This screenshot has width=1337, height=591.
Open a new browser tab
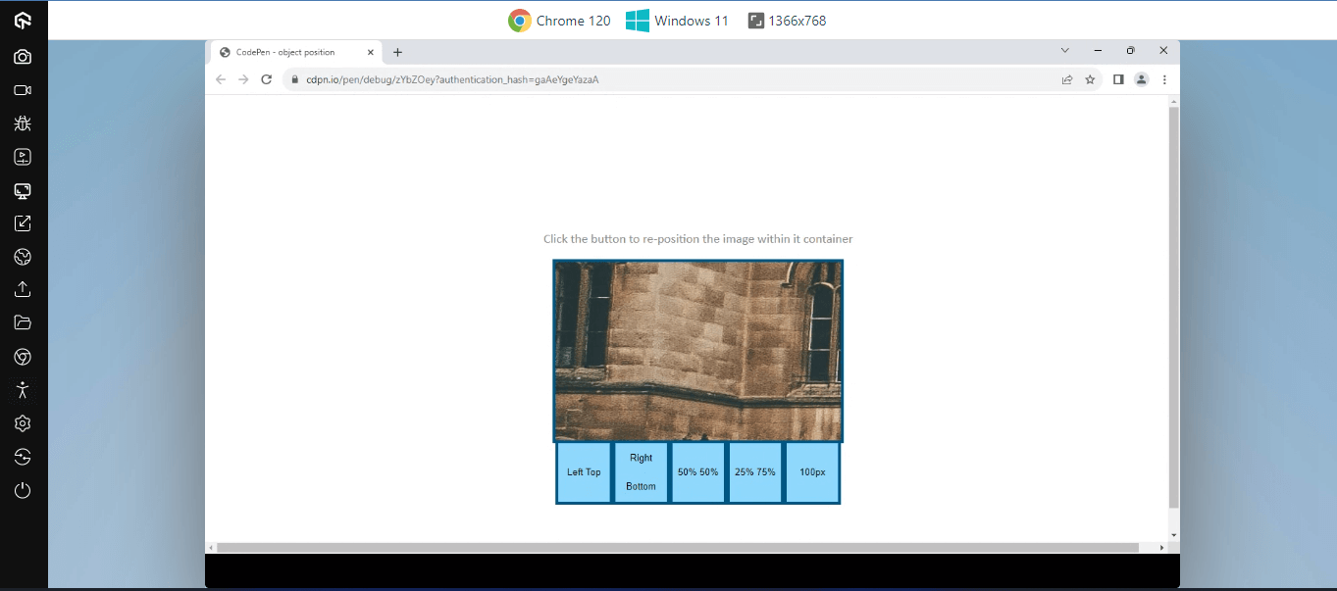tap(397, 52)
